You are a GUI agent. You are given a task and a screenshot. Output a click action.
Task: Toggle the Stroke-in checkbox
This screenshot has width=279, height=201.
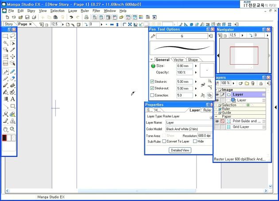pyautogui.click(x=152, y=81)
